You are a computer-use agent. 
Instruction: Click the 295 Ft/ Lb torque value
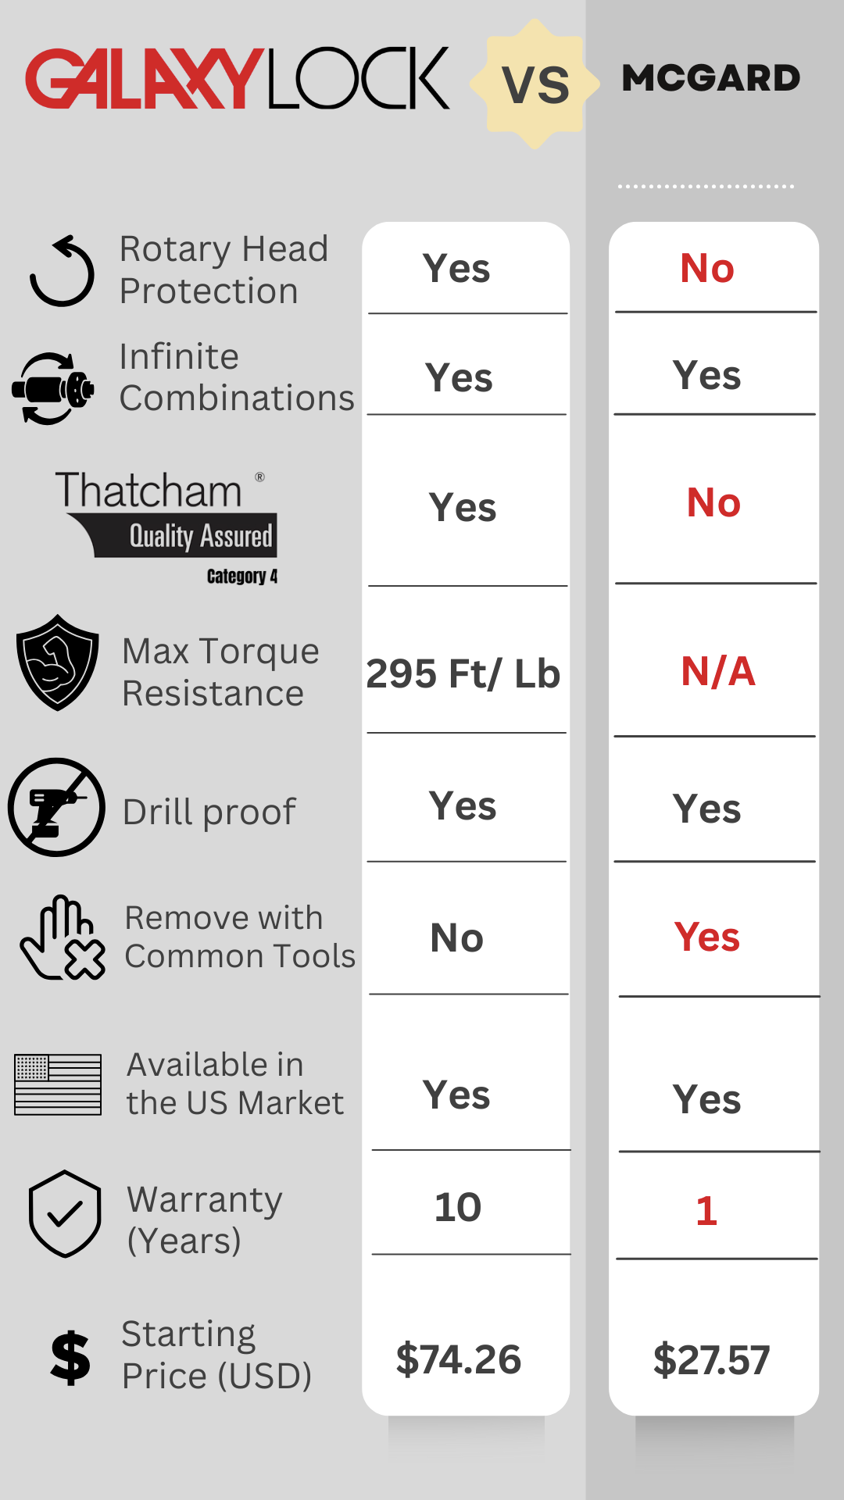coord(463,673)
